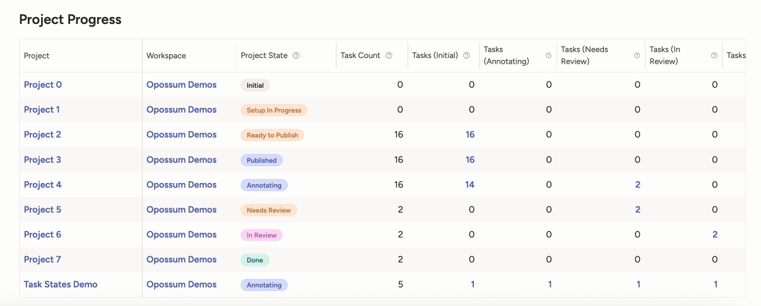The height and width of the screenshot is (306, 761).
Task: Click the Project column header
Action: 37,56
